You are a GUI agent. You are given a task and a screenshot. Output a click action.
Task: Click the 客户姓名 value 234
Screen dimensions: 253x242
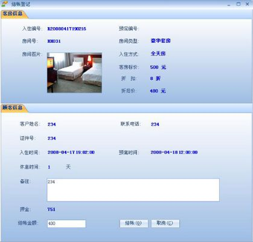[52, 124]
